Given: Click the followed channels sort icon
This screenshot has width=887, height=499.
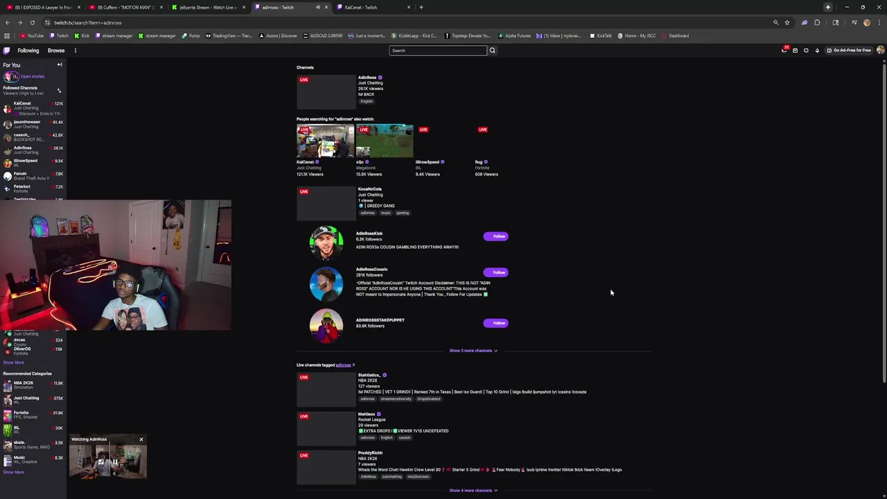Looking at the screenshot, I should pyautogui.click(x=59, y=90).
